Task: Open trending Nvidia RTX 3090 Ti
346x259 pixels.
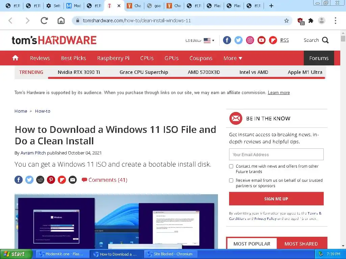Action: (x=79, y=72)
